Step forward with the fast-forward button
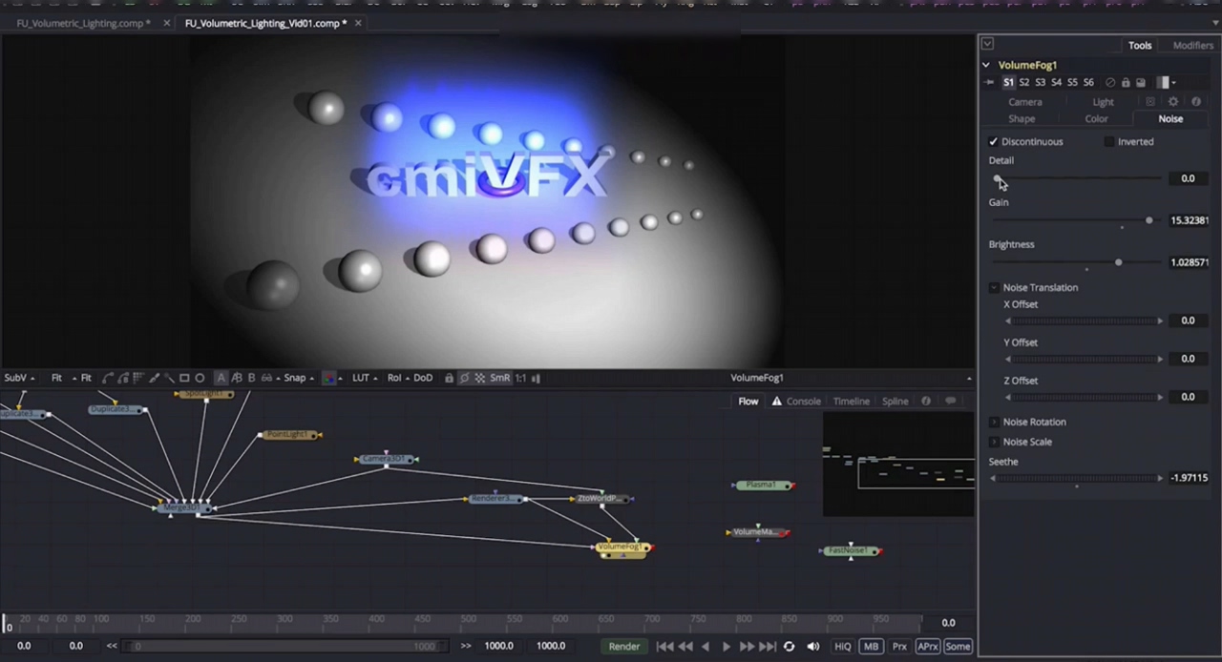 coord(747,647)
